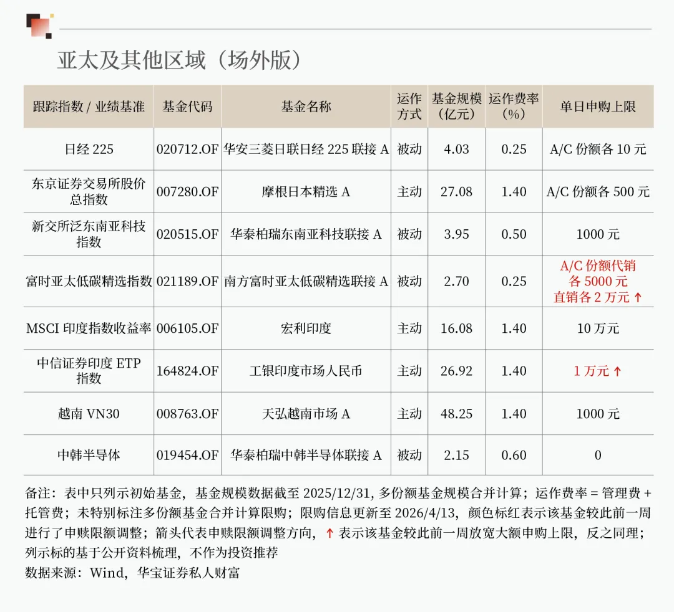Image resolution: width=674 pixels, height=612 pixels.
Task: Select fund size value 16.08
Action: 456,328
